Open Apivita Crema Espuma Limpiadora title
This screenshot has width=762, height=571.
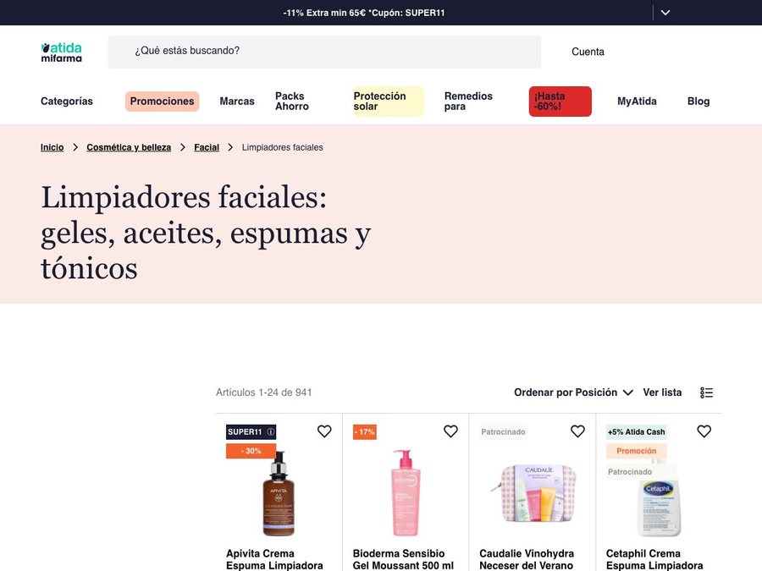pyautogui.click(x=274, y=559)
